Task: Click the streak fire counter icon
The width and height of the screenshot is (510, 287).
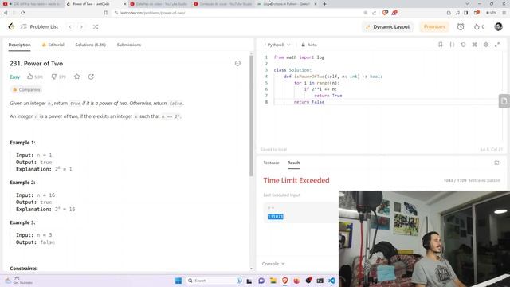Action: pyautogui.click(x=479, y=26)
